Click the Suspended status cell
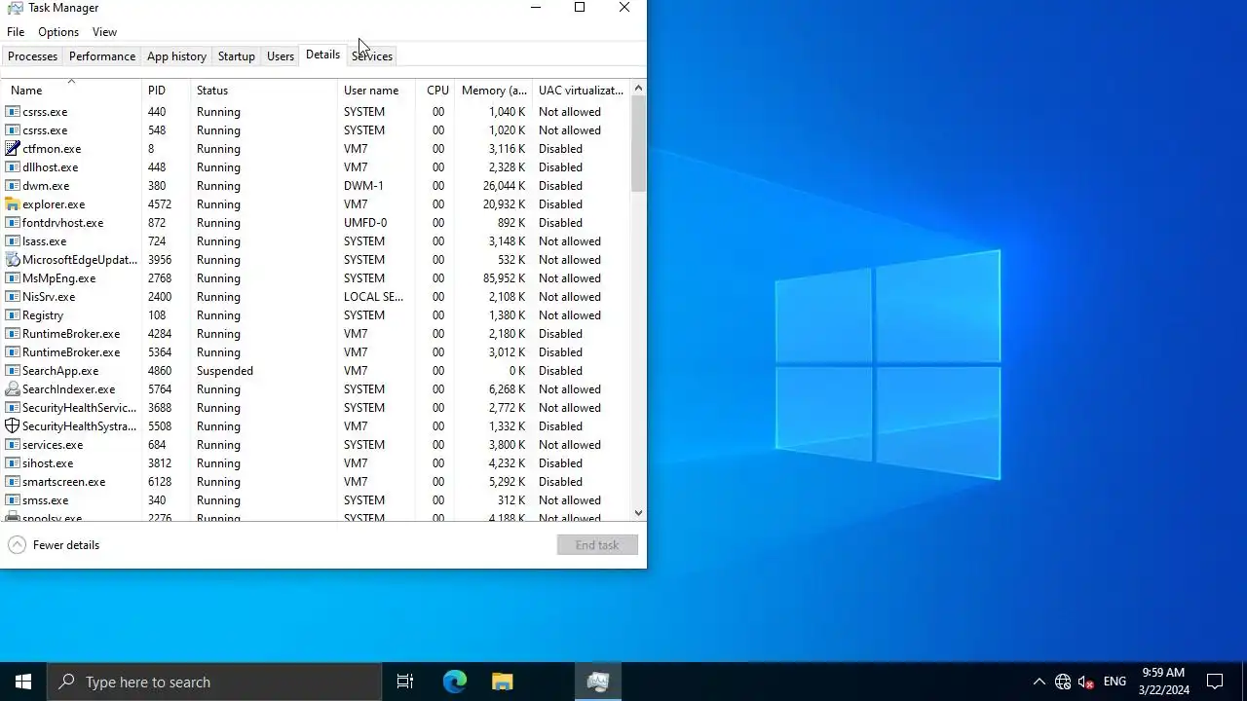This screenshot has width=1247, height=701. (x=225, y=371)
